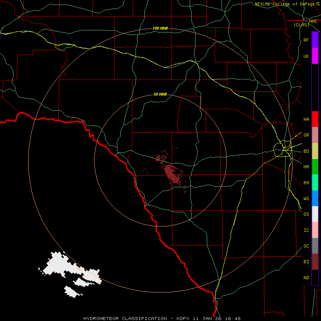This screenshot has height=321, width=321.
Task: Click the BD legend label
Action: pos(306,151)
